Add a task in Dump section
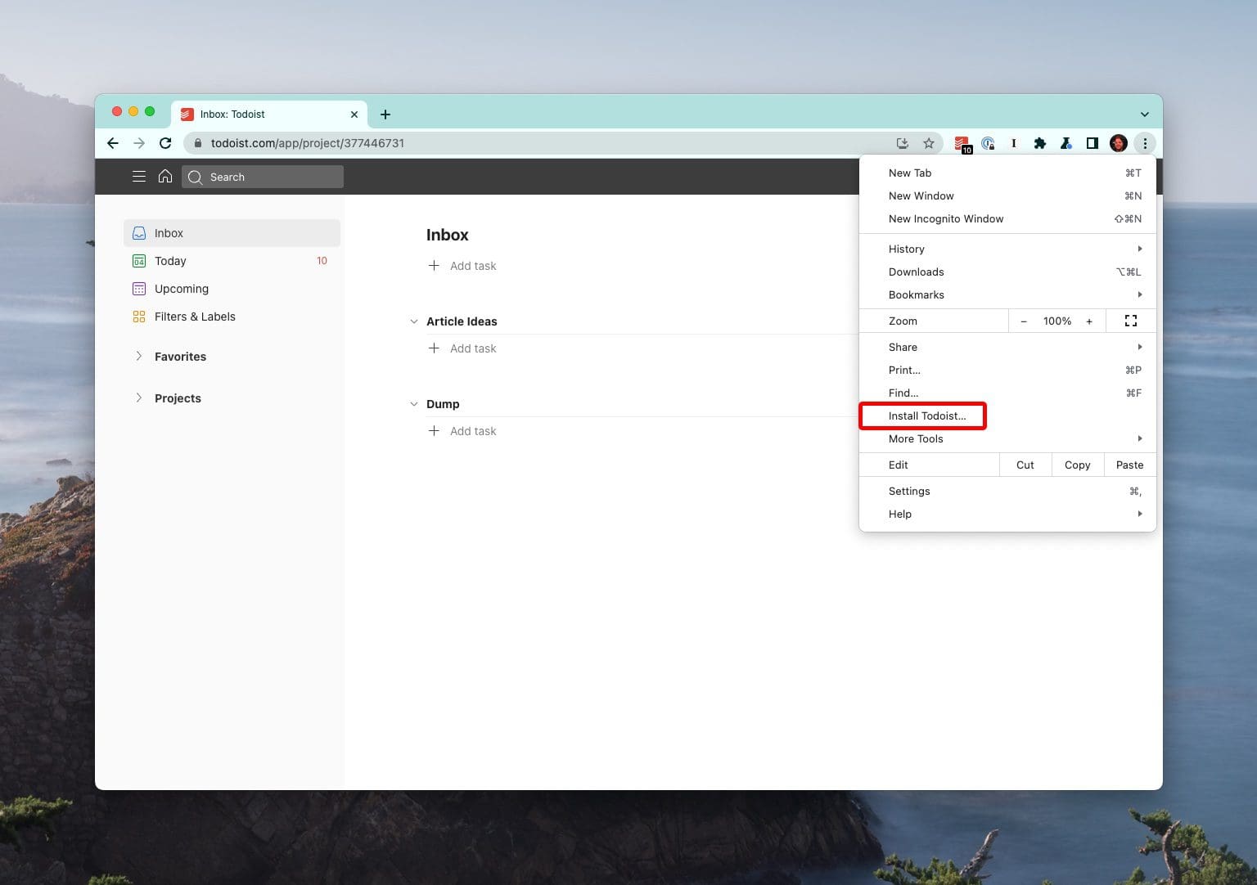Screen dimensions: 1257x885 point(462,431)
